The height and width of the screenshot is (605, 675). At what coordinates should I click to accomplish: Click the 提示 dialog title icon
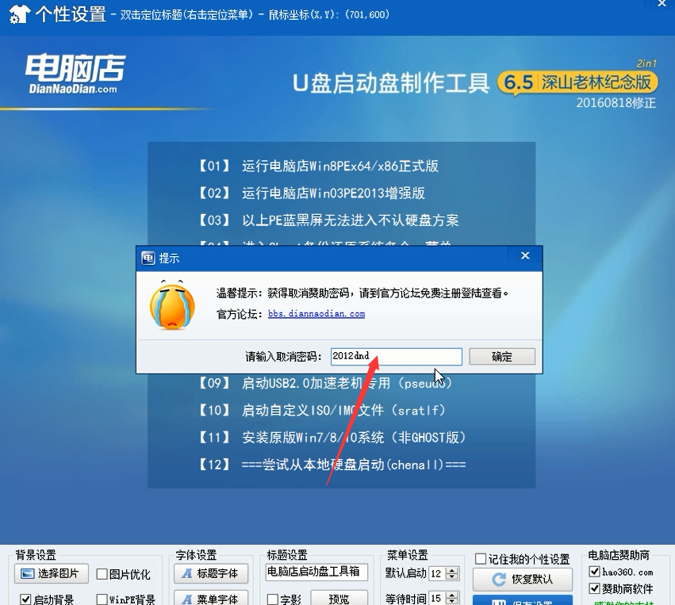tap(148, 258)
